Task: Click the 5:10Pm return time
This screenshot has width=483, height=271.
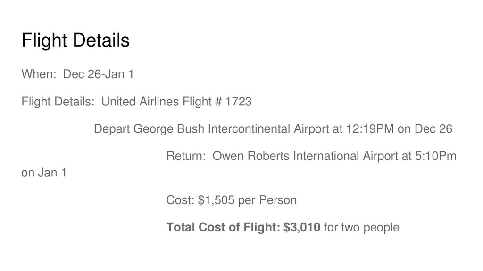Action: (x=435, y=156)
